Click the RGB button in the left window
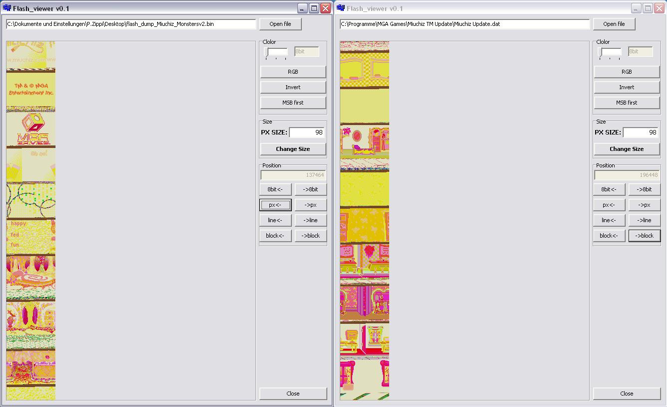The width and height of the screenshot is (667, 407). [293, 72]
